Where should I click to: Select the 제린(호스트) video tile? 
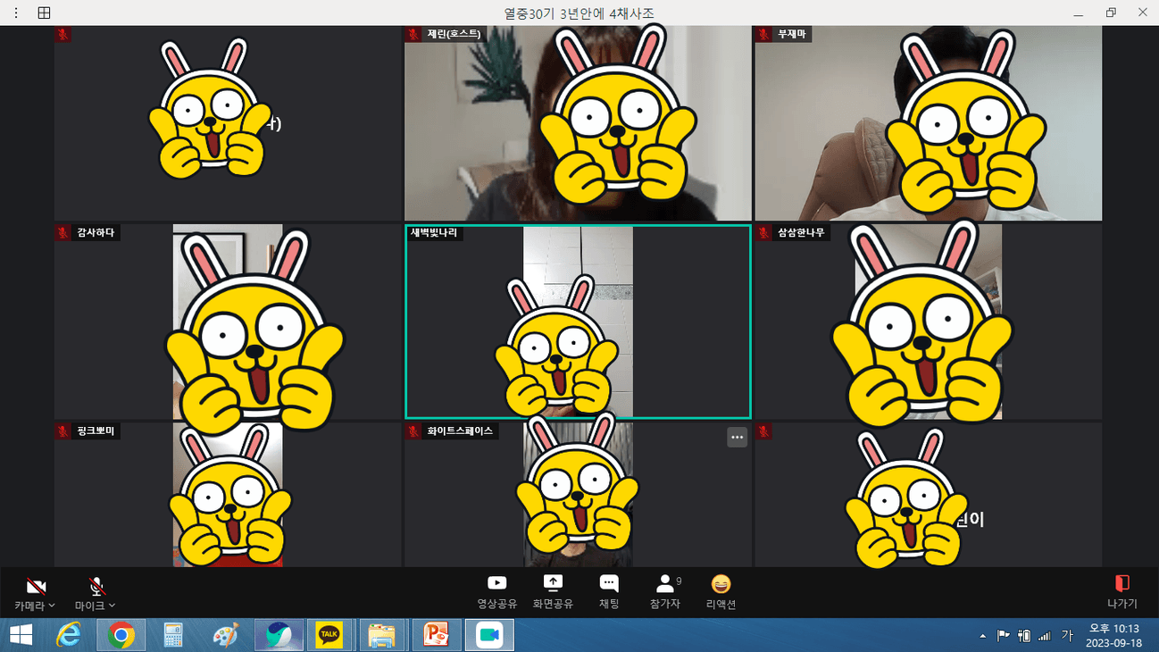point(578,123)
